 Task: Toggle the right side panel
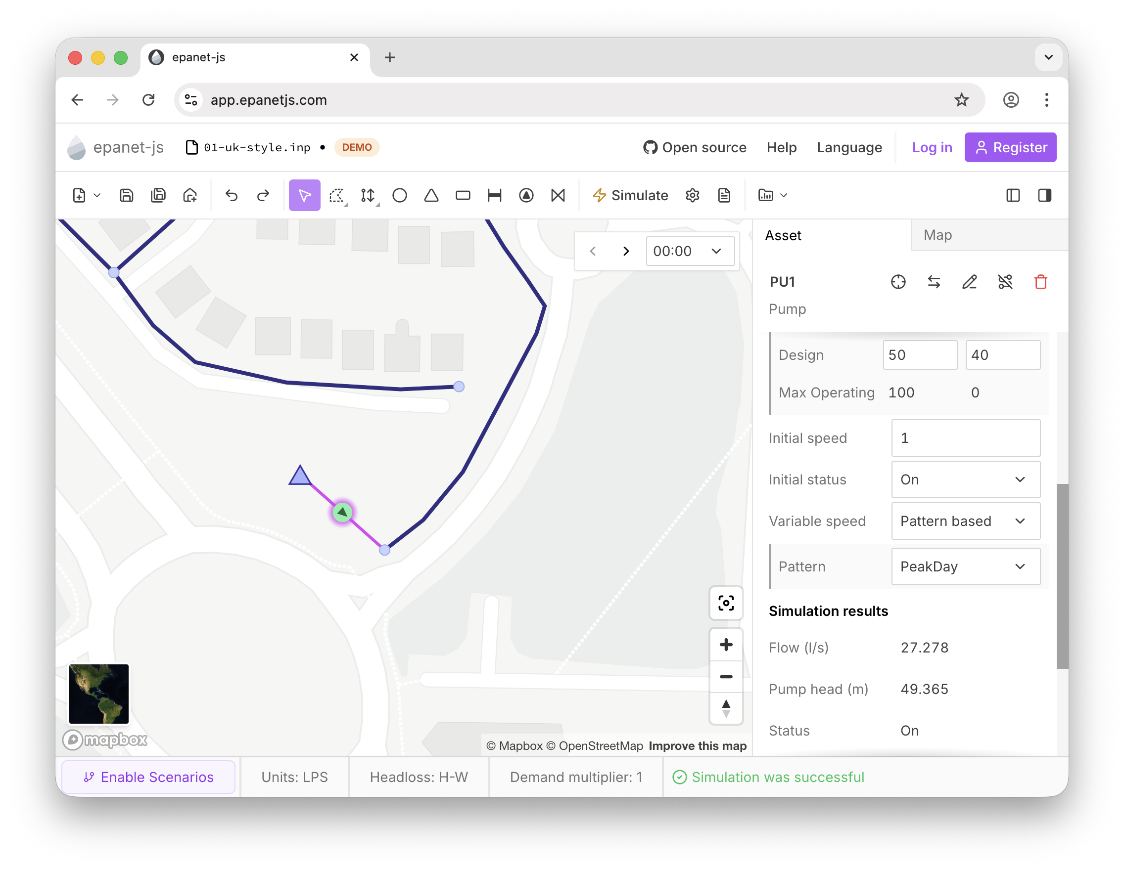pyautogui.click(x=1044, y=195)
